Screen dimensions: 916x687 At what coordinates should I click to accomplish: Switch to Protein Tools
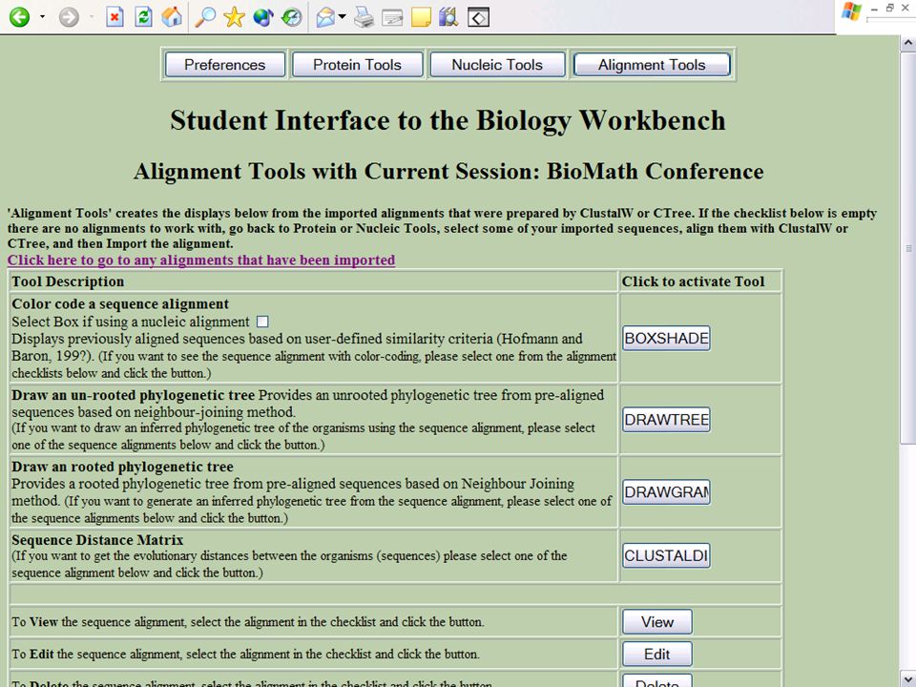(x=357, y=64)
